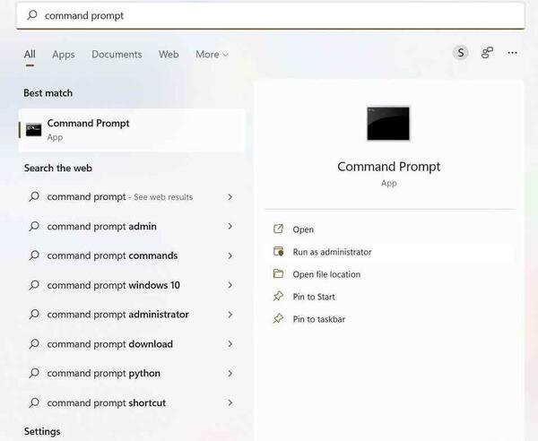
Task: Expand chevron for 'command prompt admin'
Action: tap(230, 227)
